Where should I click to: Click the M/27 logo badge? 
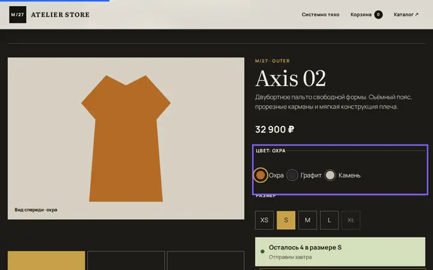pyautogui.click(x=17, y=14)
